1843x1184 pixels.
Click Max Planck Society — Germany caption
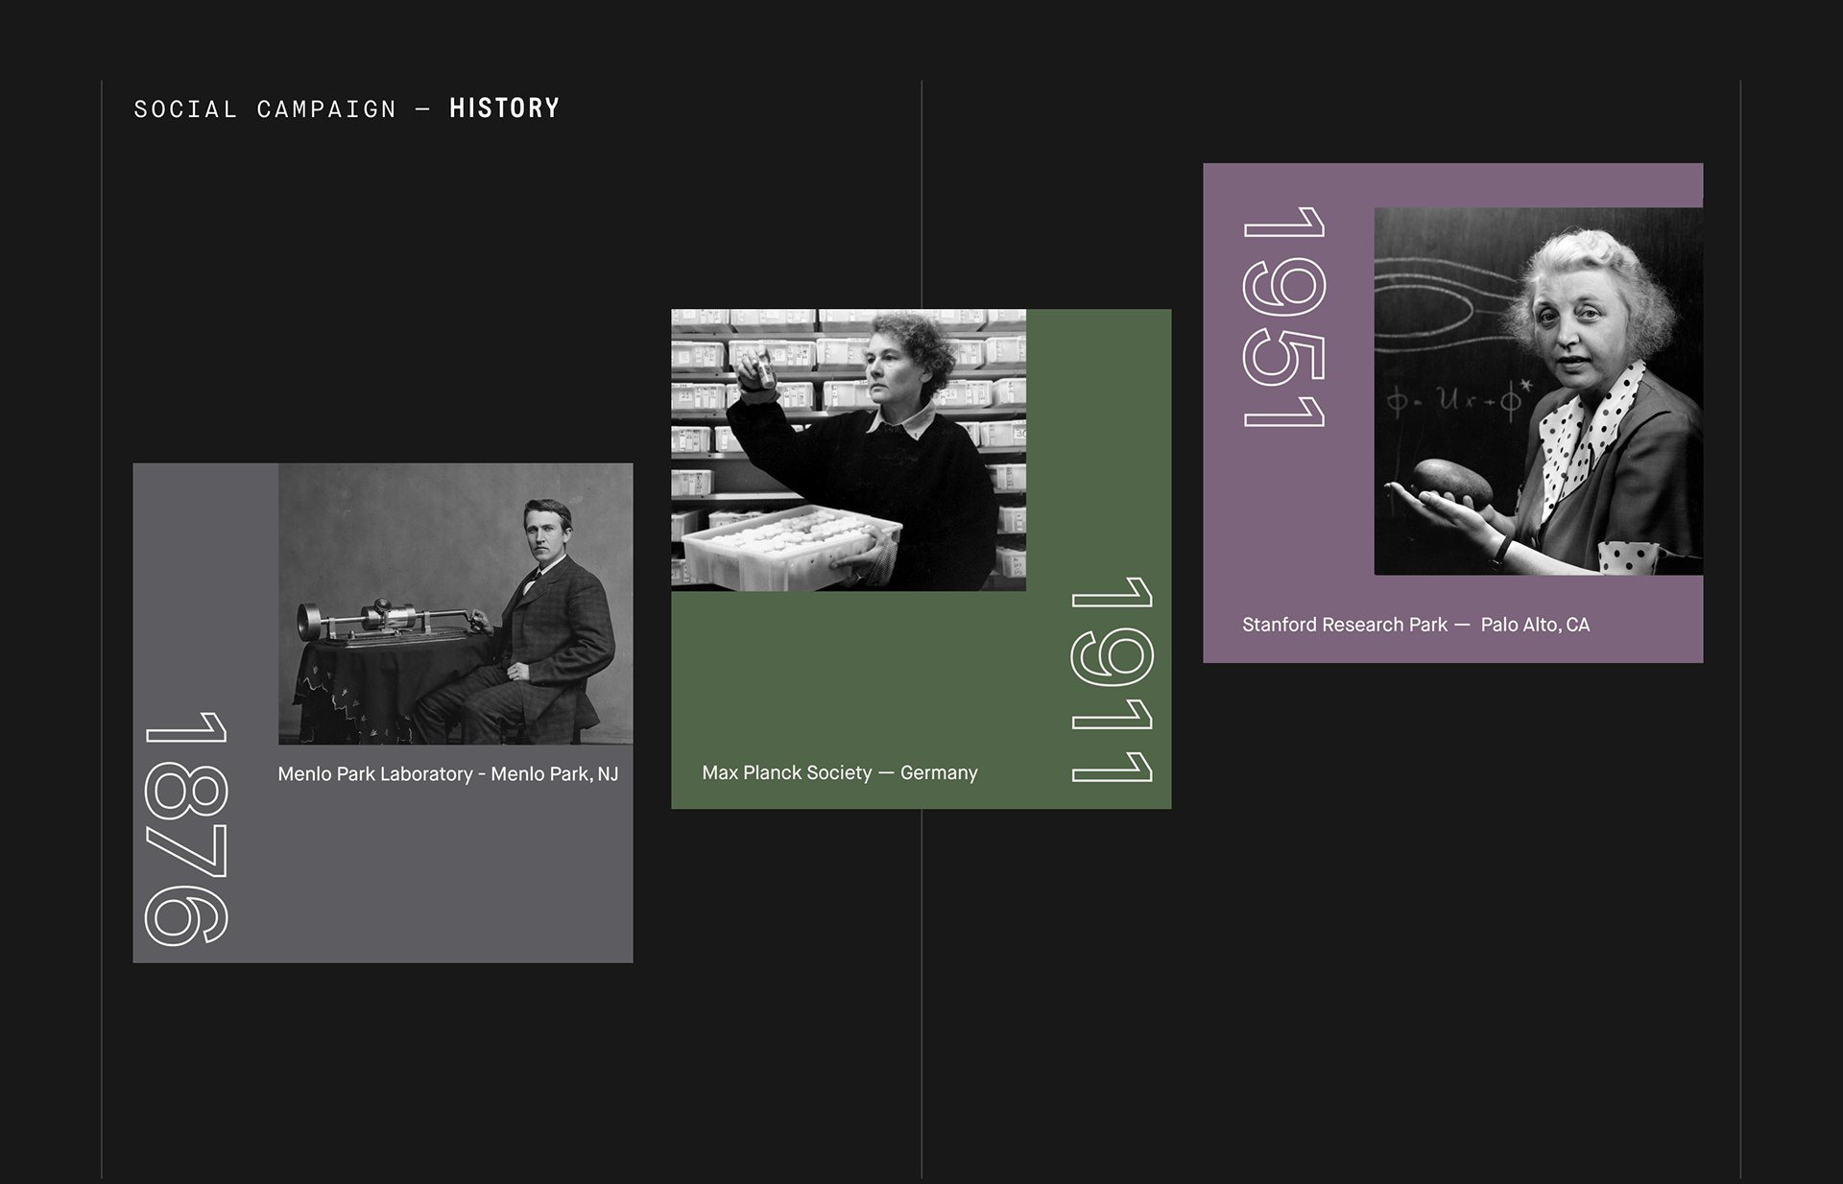(839, 772)
